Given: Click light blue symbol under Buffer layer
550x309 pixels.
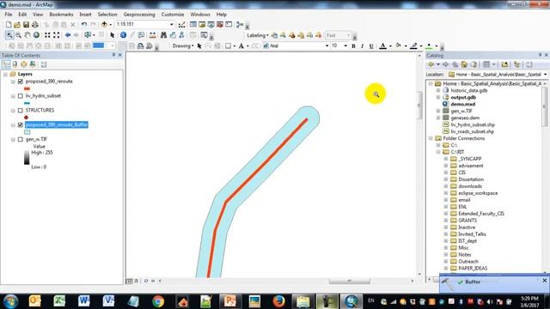Looking at the screenshot, I should point(27,132).
